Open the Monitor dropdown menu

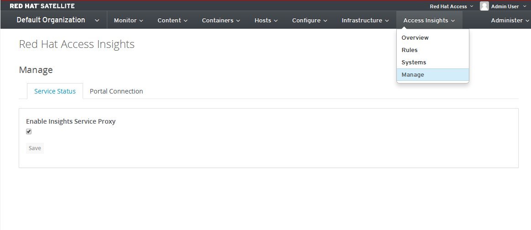coord(128,20)
